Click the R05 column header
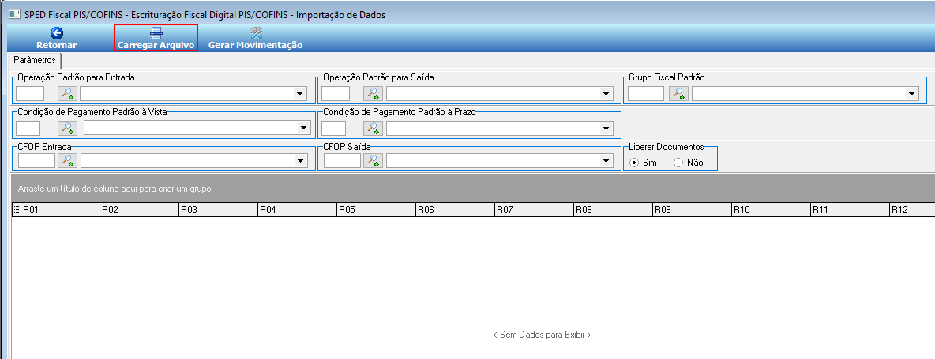The height and width of the screenshot is (359, 935). [x=376, y=210]
